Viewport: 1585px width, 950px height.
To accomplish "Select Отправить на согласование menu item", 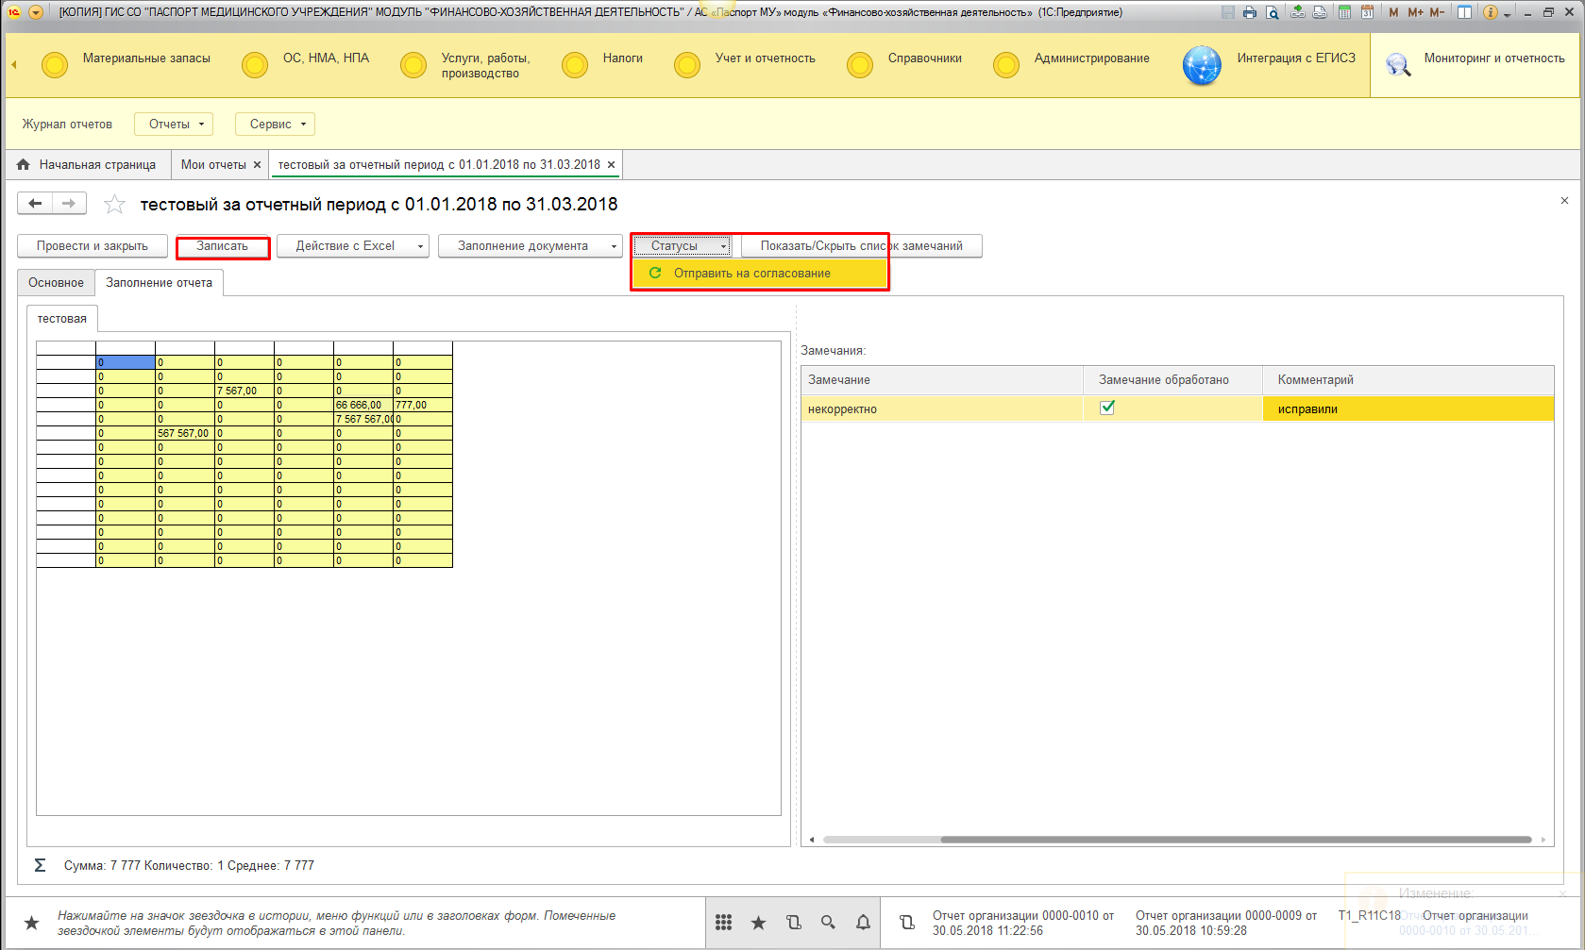I will [751, 274].
